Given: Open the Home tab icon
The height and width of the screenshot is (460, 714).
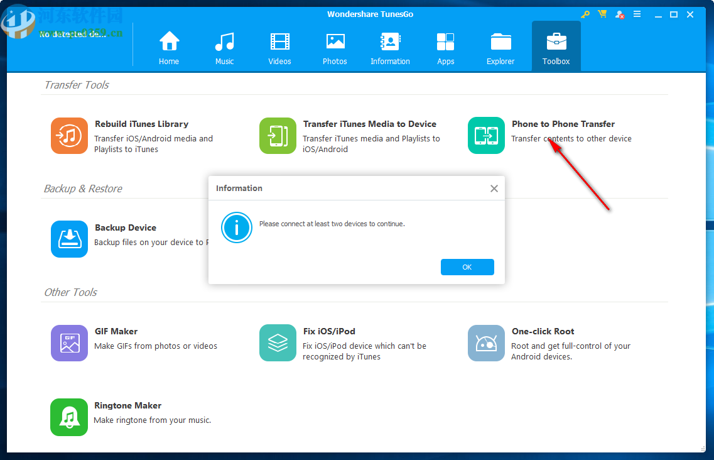Looking at the screenshot, I should coord(169,41).
